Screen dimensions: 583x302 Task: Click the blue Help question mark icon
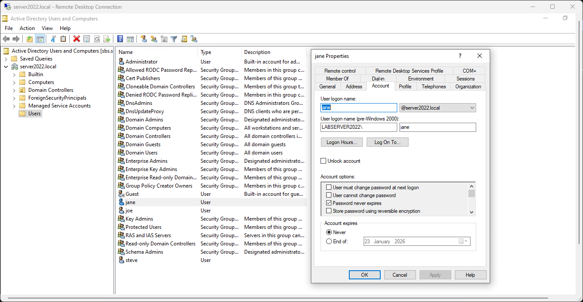120,39
